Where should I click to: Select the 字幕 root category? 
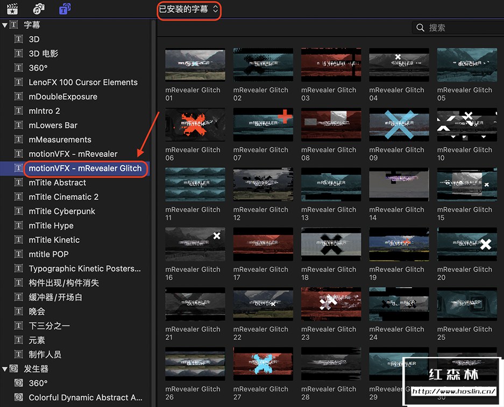tap(32, 25)
